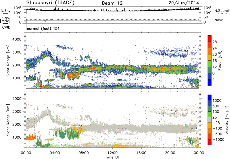
Task: Click the '10^5' left noise axis tick
Action: point(18,8)
